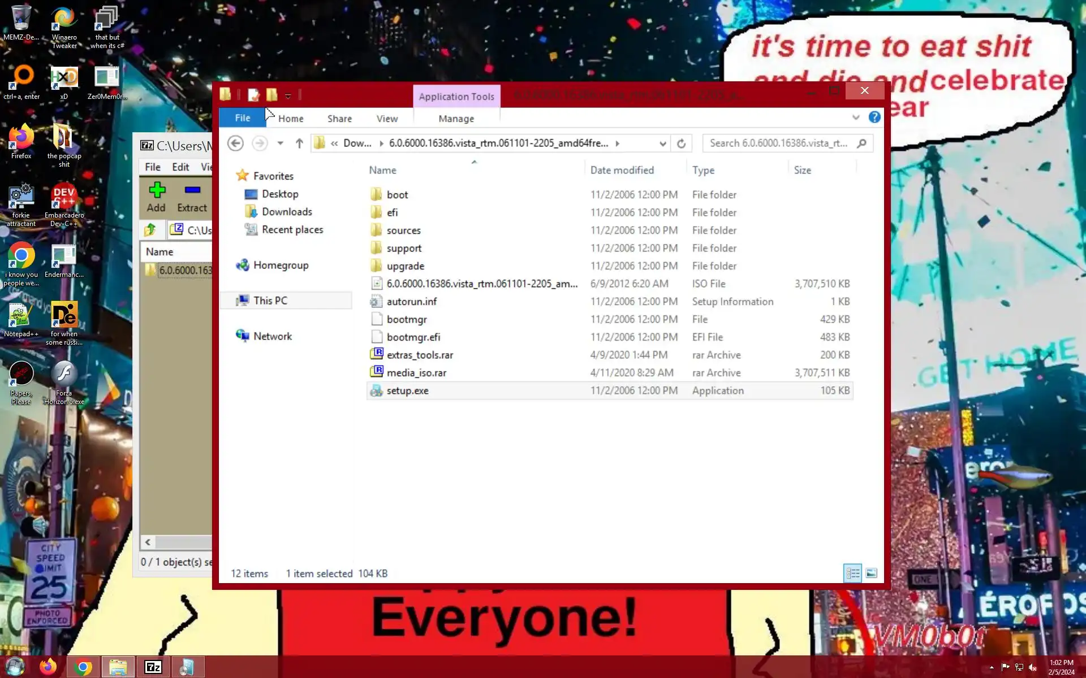Select This PC in navigation pane
The width and height of the screenshot is (1086, 678).
[x=270, y=301]
